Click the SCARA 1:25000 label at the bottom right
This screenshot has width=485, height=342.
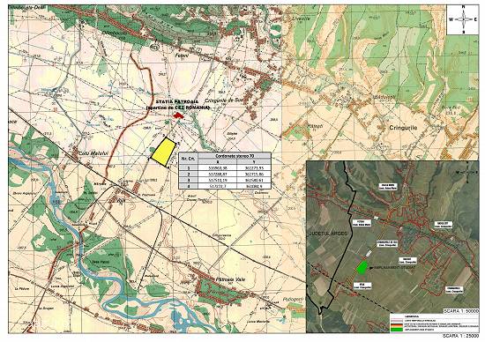(461, 336)
